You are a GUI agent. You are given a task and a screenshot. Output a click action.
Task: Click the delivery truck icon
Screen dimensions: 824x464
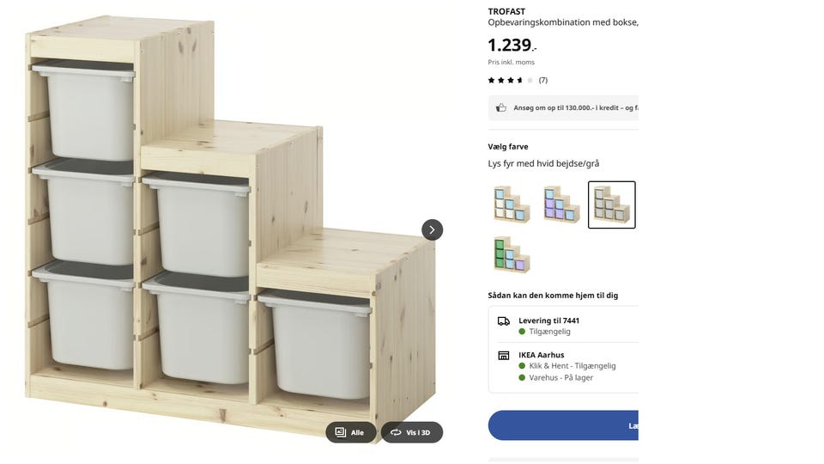[504, 321]
